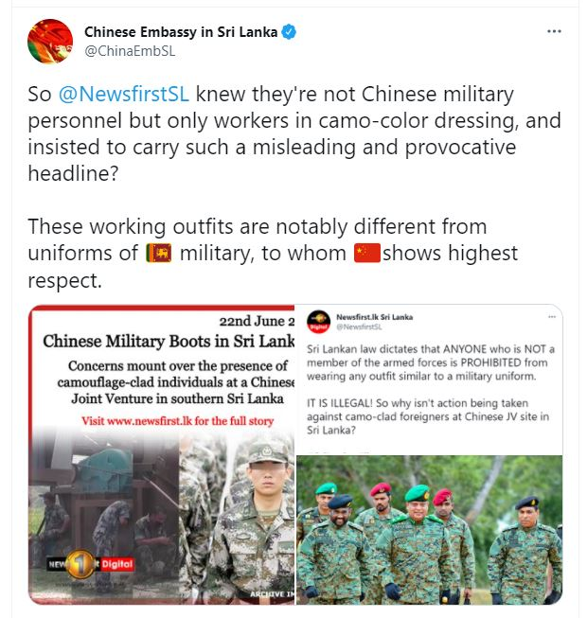Open the Chinese Military Boots headline image
Screen dimensions: 587x618
(x=162, y=454)
